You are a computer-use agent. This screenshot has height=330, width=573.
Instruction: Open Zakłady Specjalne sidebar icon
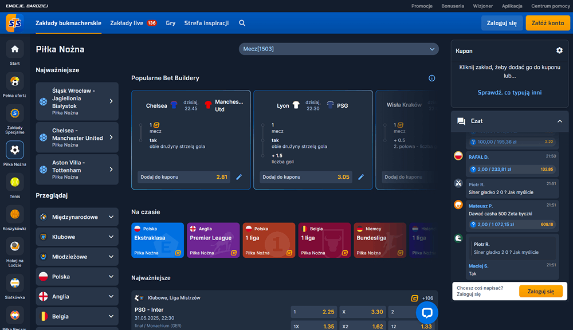(15, 113)
